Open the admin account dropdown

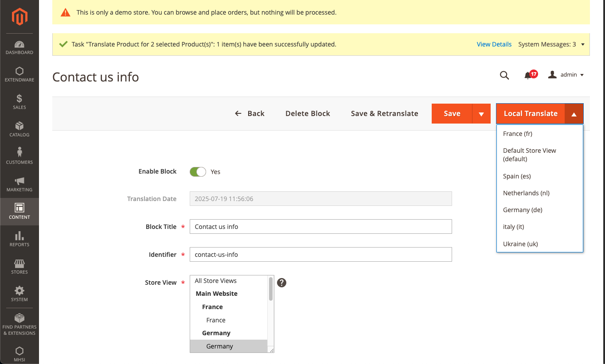coord(566,75)
